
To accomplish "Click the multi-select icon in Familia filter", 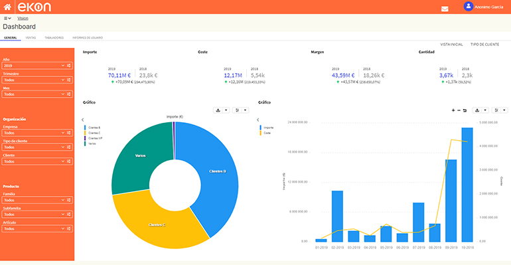I will click(x=69, y=200).
